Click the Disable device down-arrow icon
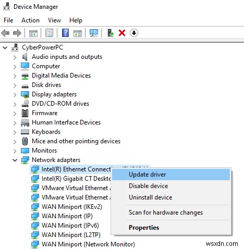This screenshot has width=244, height=249. click(134, 33)
